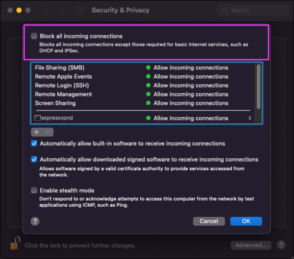Click the grid icon to show all preferences

tap(81, 10)
